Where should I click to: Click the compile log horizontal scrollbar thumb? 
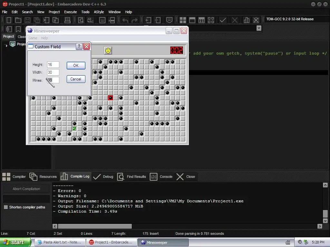pos(95,226)
